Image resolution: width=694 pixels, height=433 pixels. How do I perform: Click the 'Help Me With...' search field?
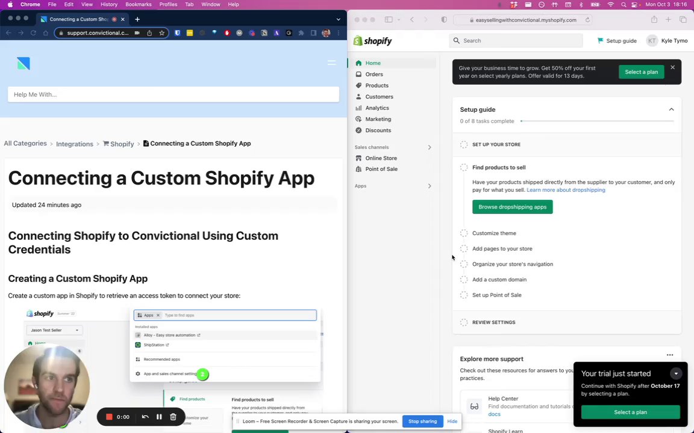173,94
